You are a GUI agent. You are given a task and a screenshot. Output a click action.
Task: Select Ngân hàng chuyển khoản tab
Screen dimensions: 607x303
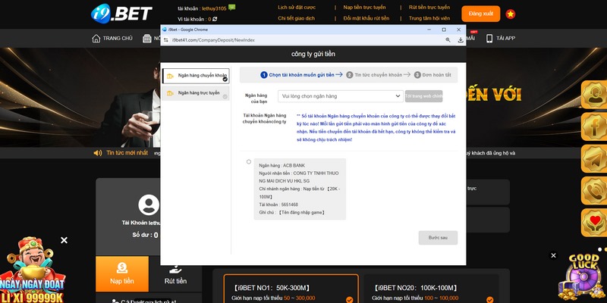[196, 76]
